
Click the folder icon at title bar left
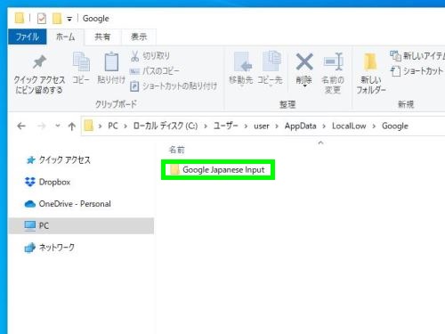tap(20, 18)
